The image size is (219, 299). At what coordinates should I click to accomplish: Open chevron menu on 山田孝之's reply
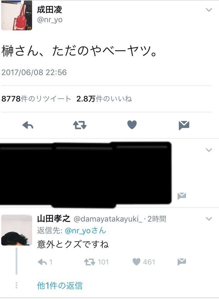click(209, 219)
